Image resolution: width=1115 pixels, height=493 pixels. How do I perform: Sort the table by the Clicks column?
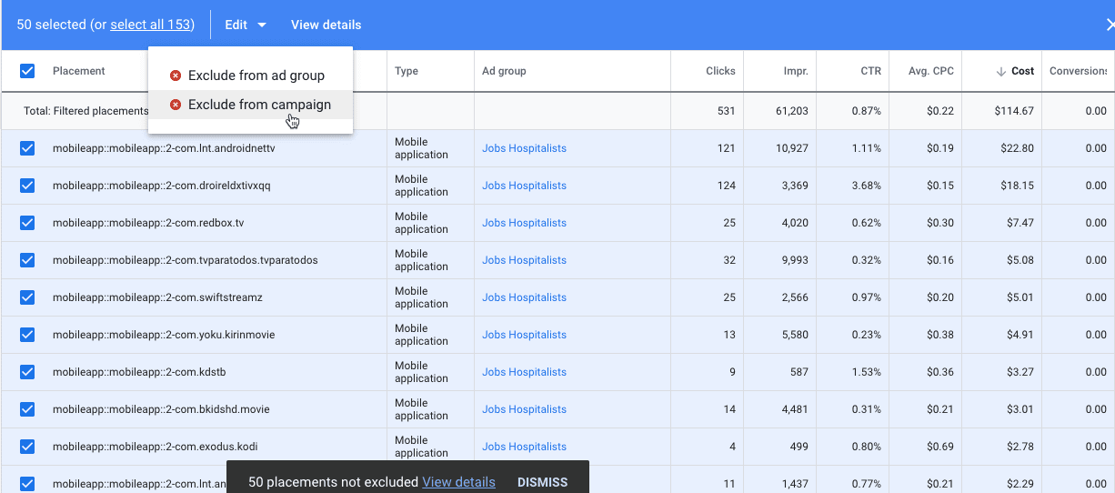720,71
